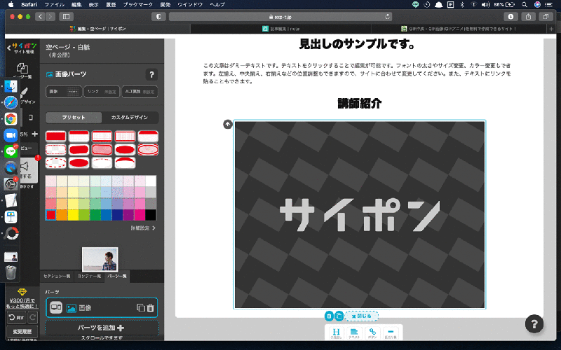Switch to カスタムデザイン mode
The width and height of the screenshot is (561, 350).
tap(130, 118)
